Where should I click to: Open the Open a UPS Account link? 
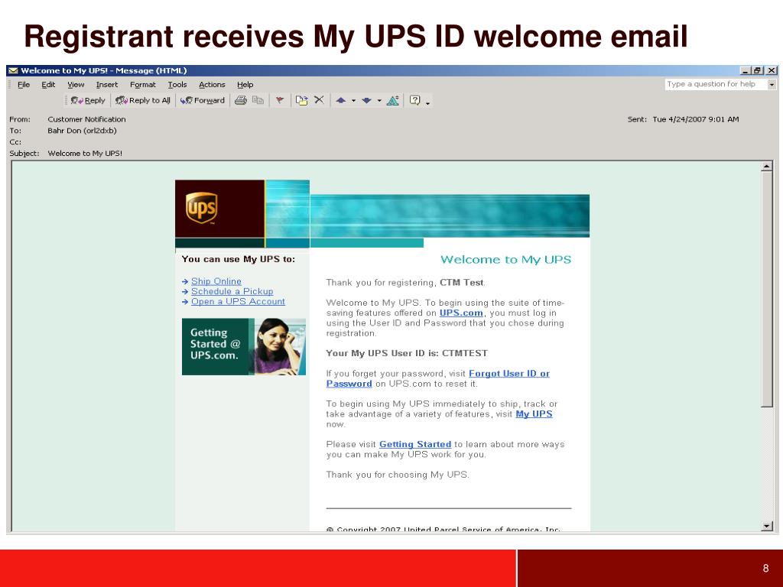[x=239, y=301]
